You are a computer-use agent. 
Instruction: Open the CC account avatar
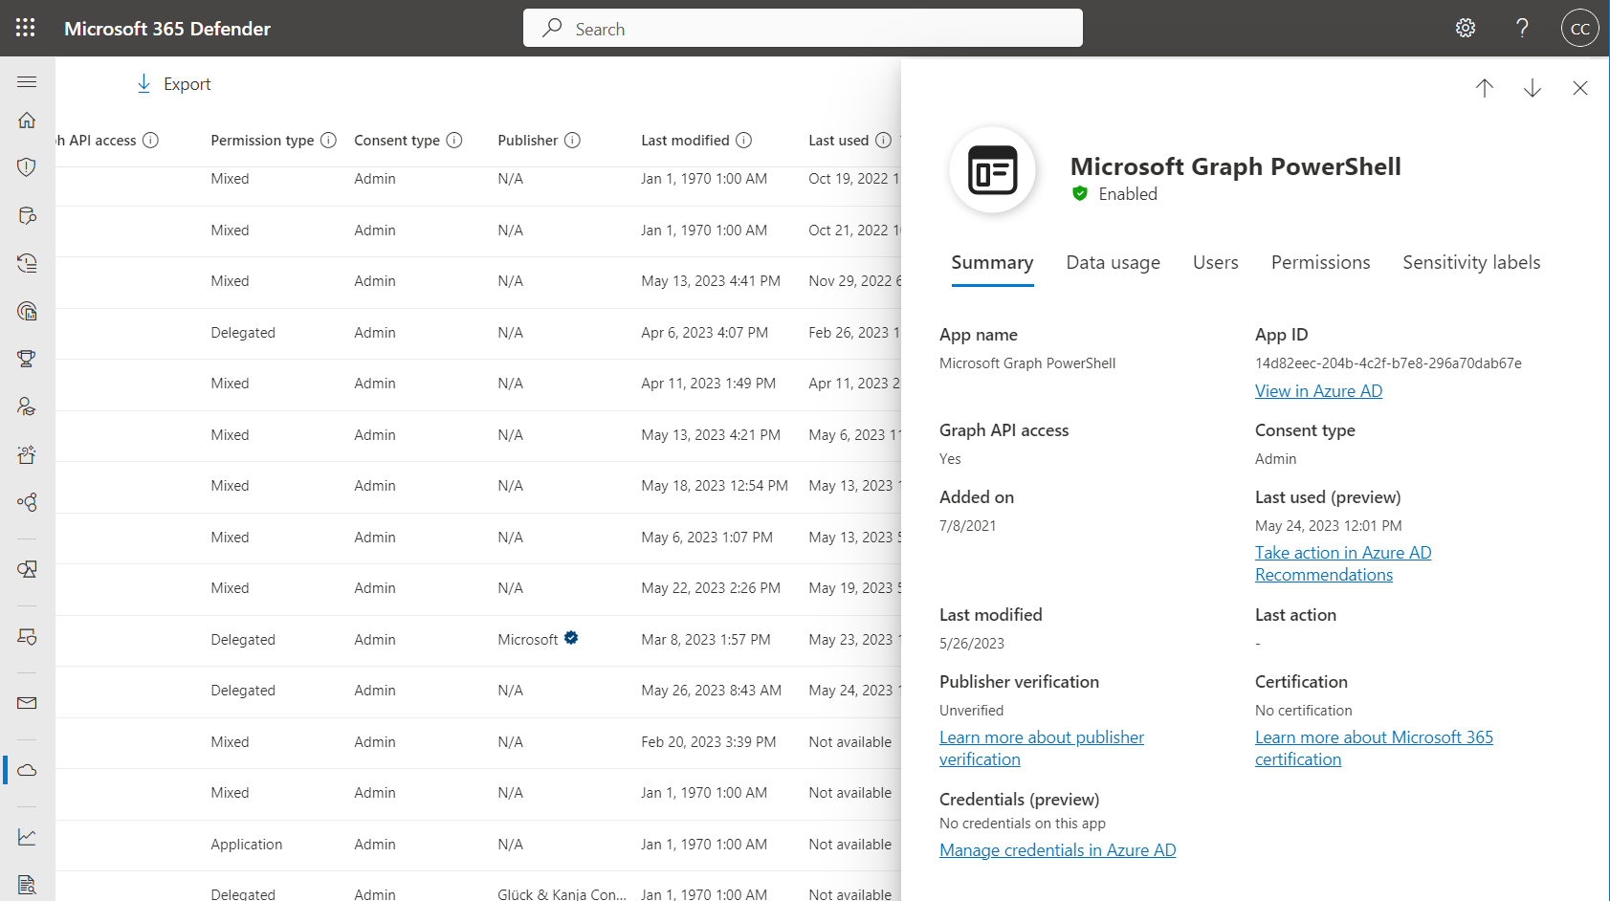[1580, 28]
